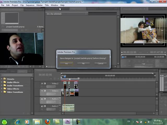Click the timeline playhead marker
Image resolution: width=167 pixels, height=125 pixels.
coord(64,77)
